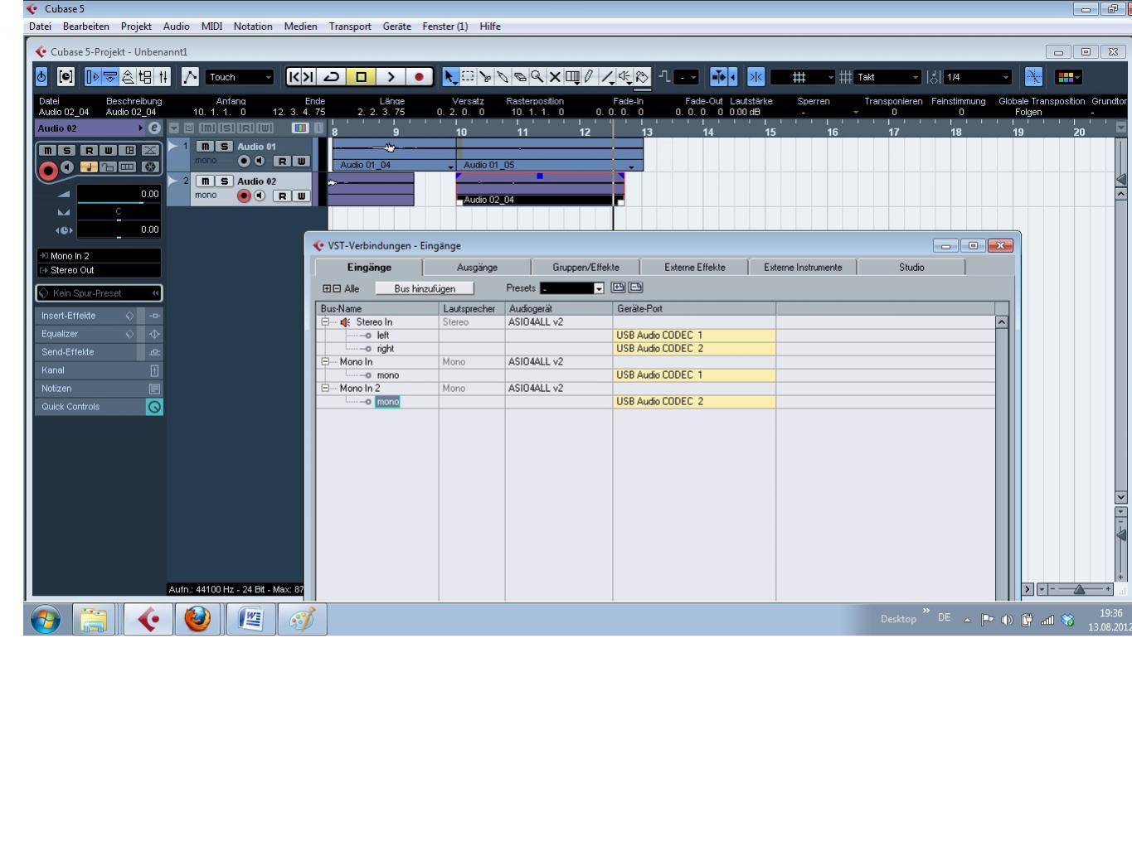Disable record-enable on Audio 02 track
The width and height of the screenshot is (1132, 841).
[x=244, y=196]
